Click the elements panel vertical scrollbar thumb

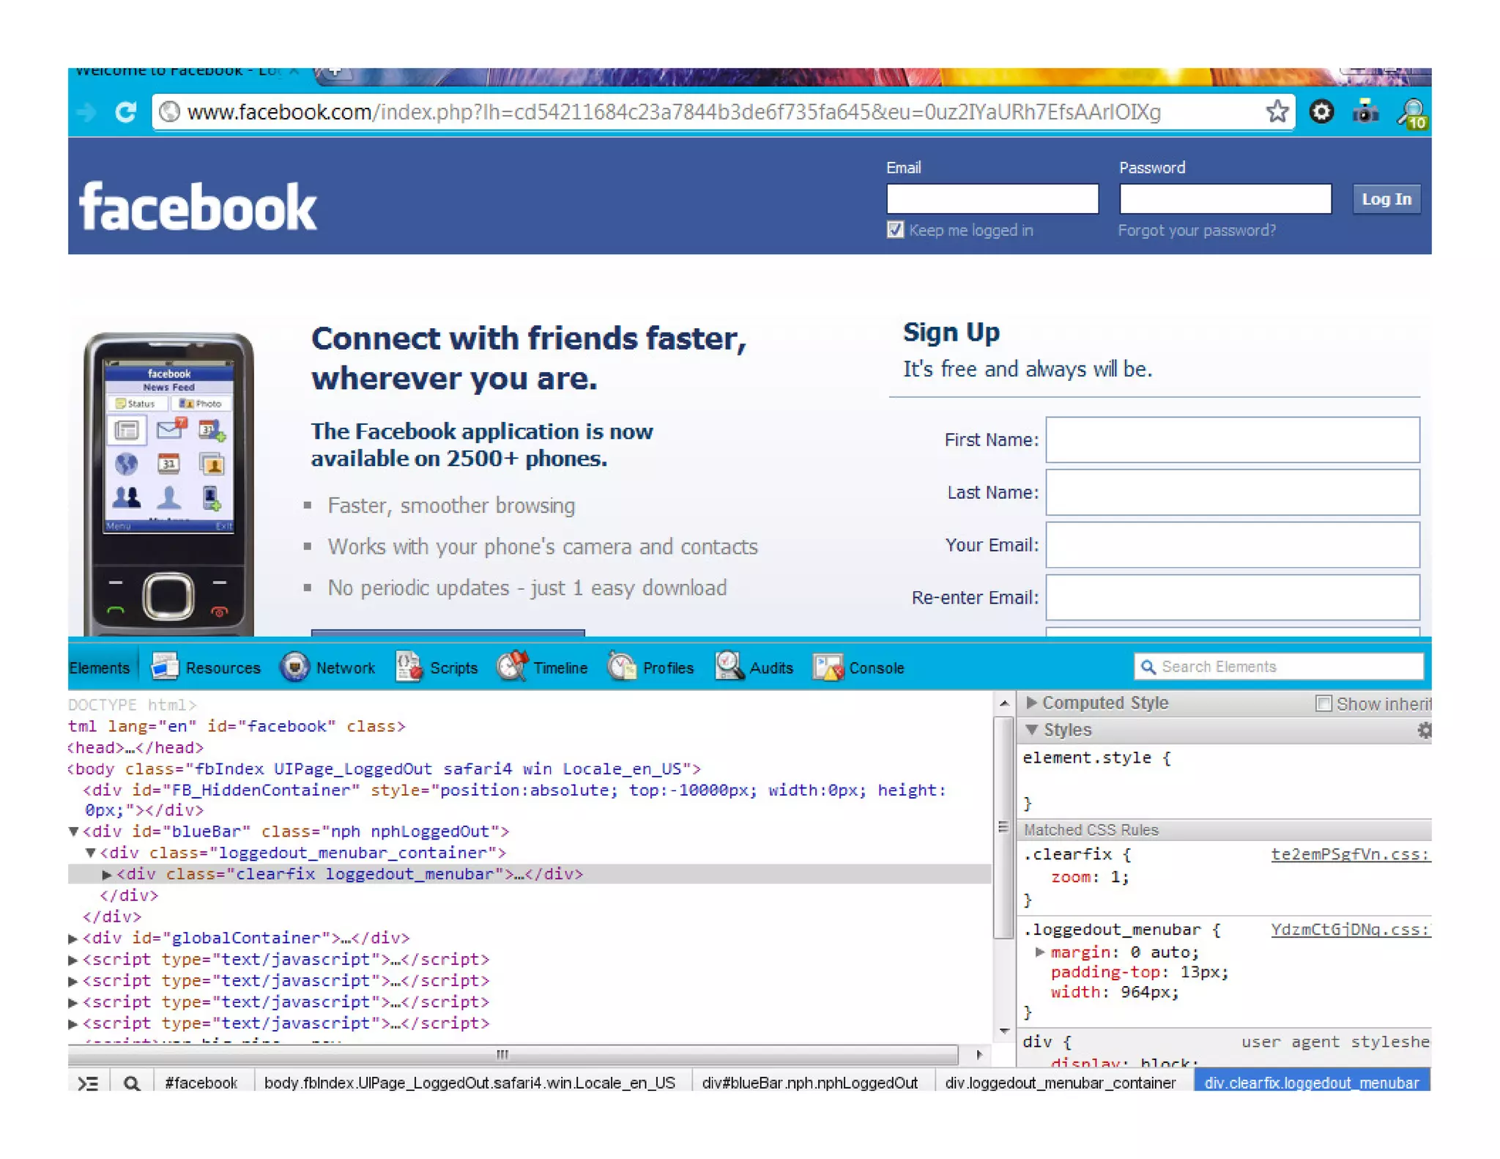[1003, 826]
